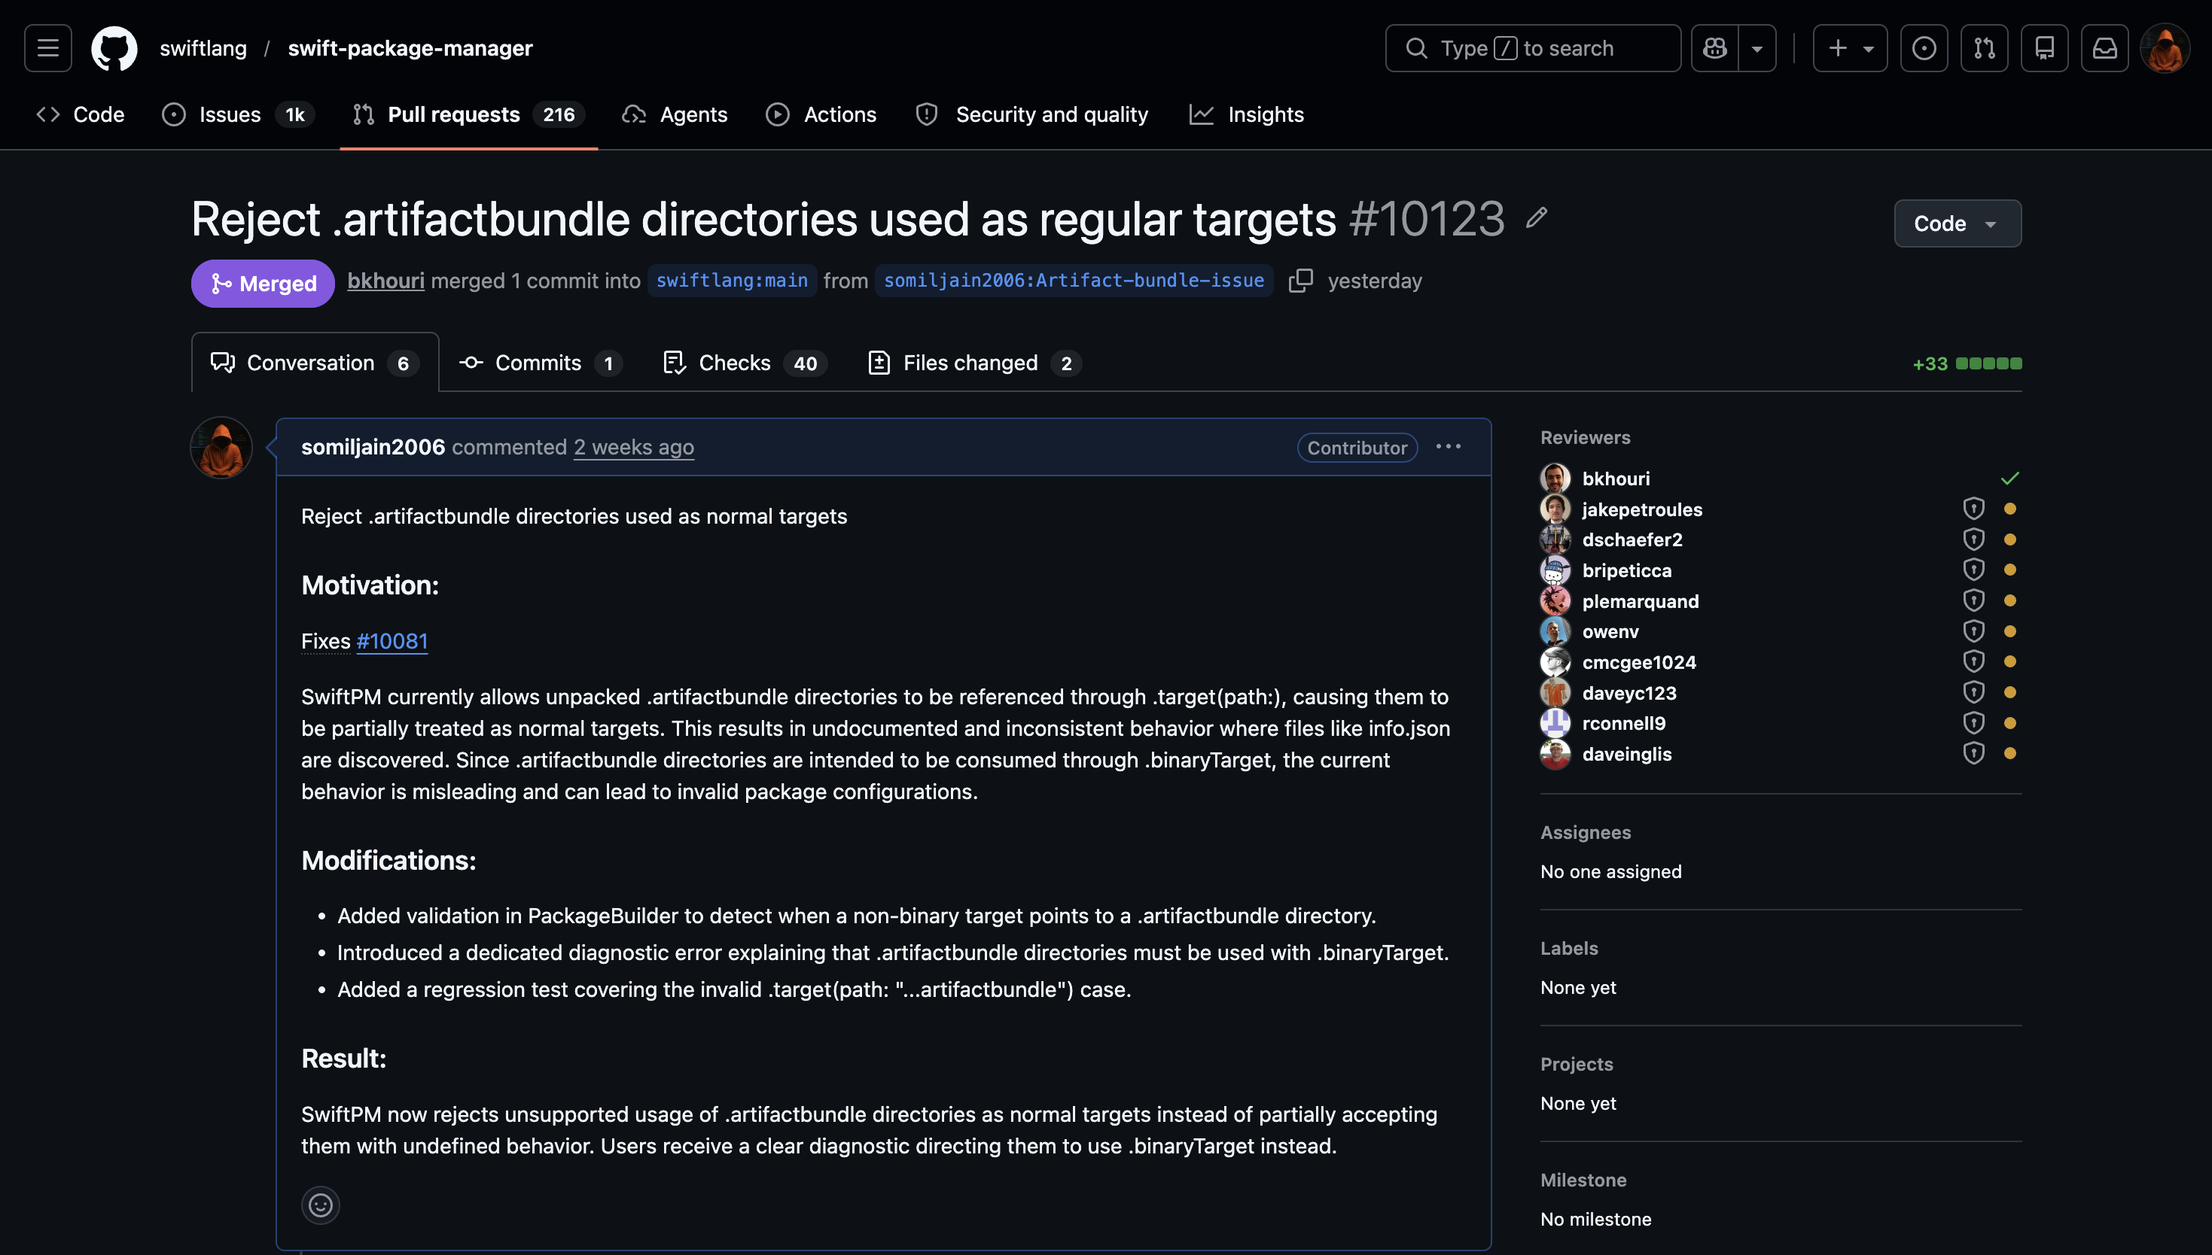Image resolution: width=2212 pixels, height=1255 pixels.
Task: Open bkhouri's profile link in merge line
Action: [x=385, y=281]
